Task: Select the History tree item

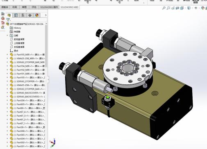Action: pos(17,28)
